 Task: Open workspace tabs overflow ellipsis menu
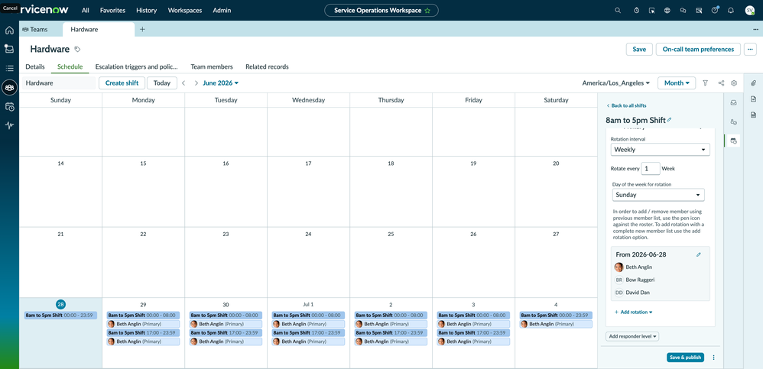coord(755,29)
